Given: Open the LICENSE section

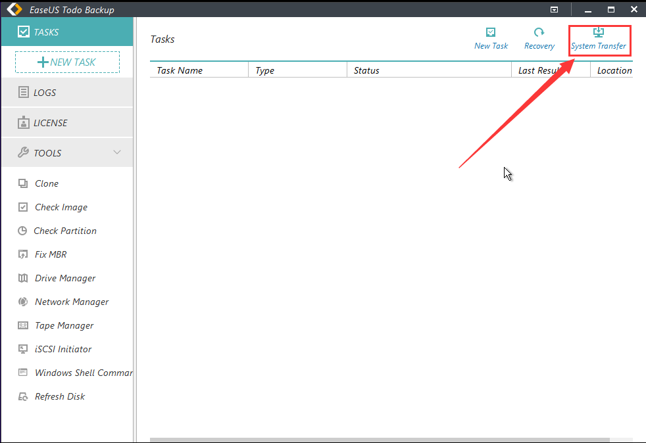Looking at the screenshot, I should (x=67, y=123).
